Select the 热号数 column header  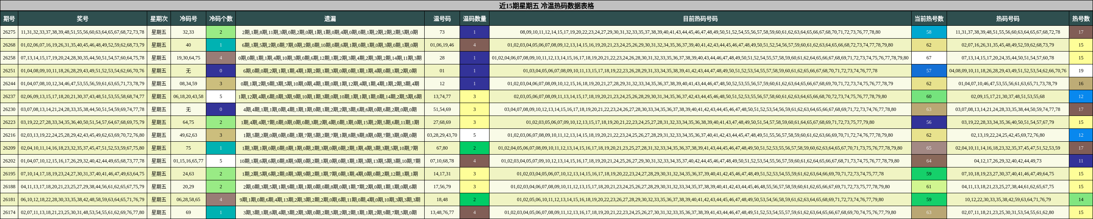[1081, 19]
